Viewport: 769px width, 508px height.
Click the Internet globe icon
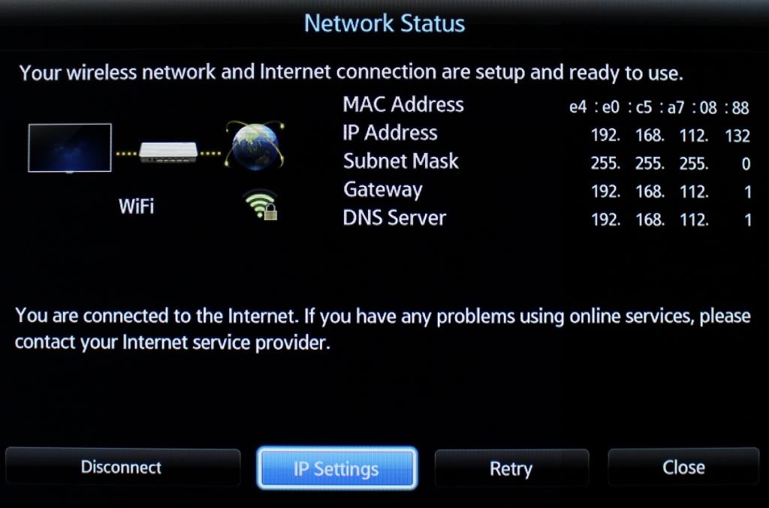(x=255, y=146)
